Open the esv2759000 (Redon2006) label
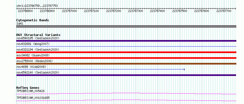This screenshot has height=104, width=244. 35,61
